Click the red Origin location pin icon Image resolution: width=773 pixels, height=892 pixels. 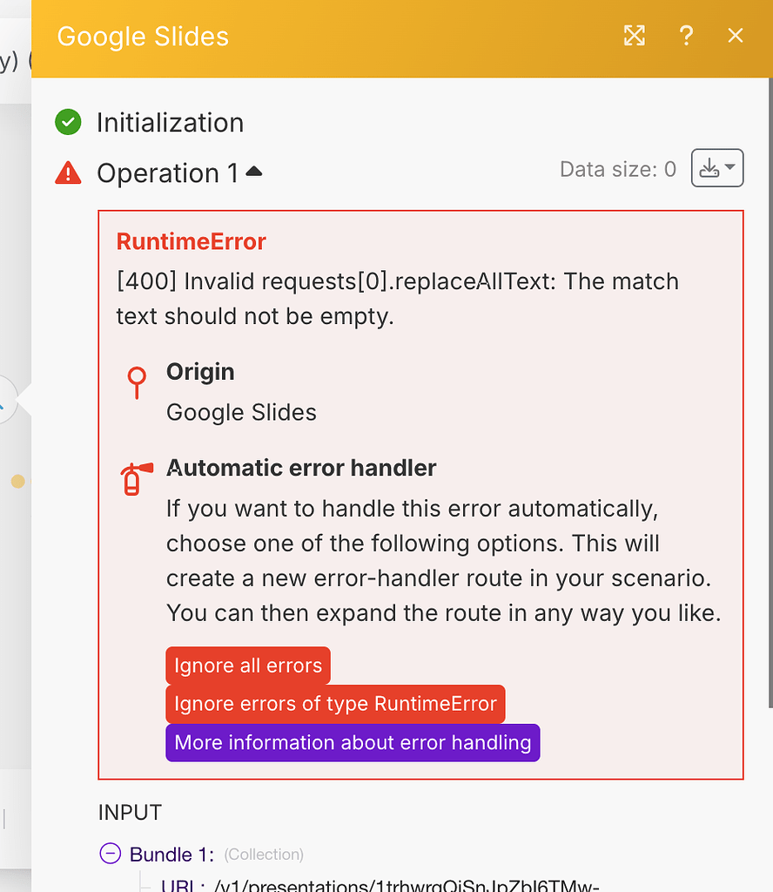click(136, 382)
